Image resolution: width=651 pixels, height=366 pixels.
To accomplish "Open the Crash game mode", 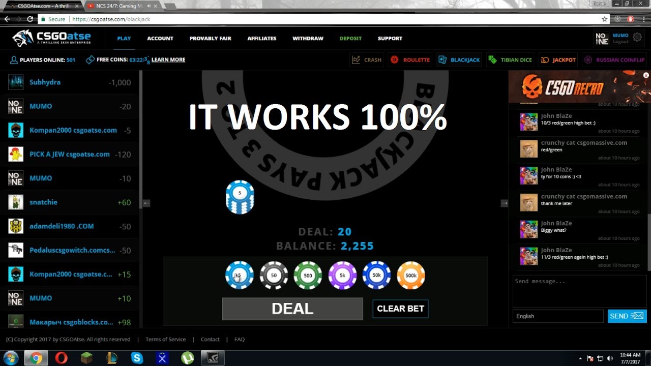I will [x=366, y=59].
